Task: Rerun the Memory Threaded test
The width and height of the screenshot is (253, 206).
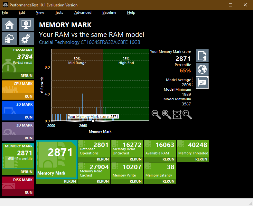Action: 193,159
